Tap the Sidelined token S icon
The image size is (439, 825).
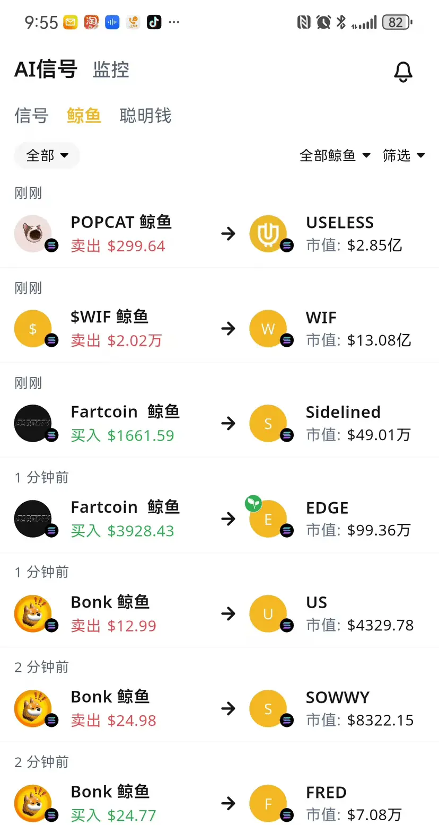pyautogui.click(x=268, y=423)
